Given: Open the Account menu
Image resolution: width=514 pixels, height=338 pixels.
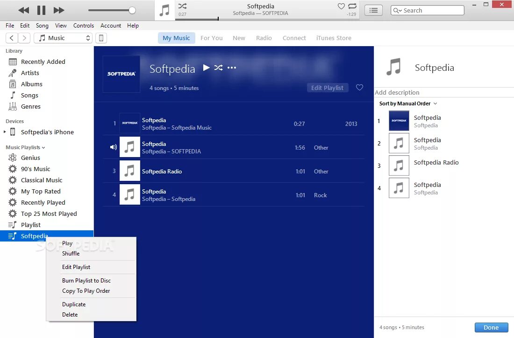Looking at the screenshot, I should point(110,26).
